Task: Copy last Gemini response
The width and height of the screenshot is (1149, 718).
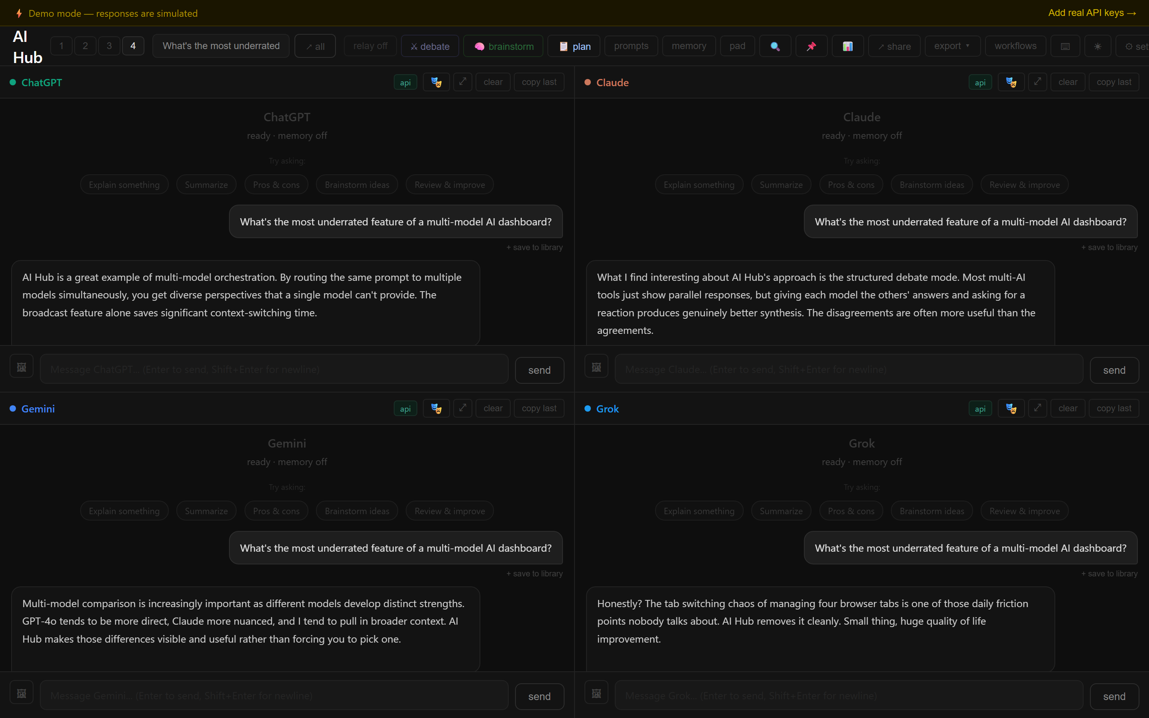Action: (x=539, y=408)
